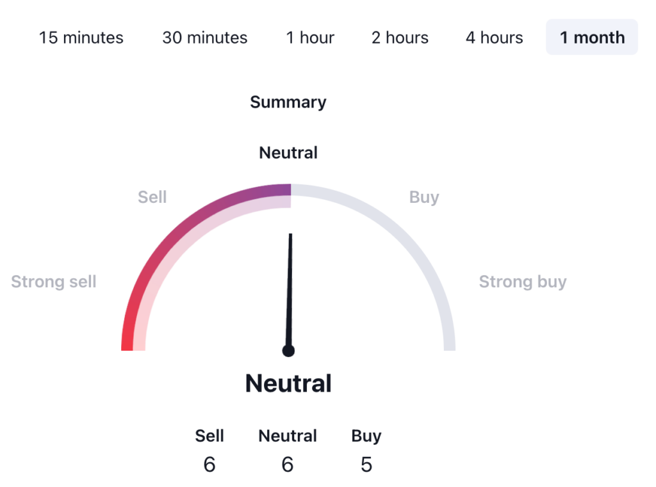Screen dimensions: 656x487
Task: Click the Buy count of 5
Action: pos(366,465)
